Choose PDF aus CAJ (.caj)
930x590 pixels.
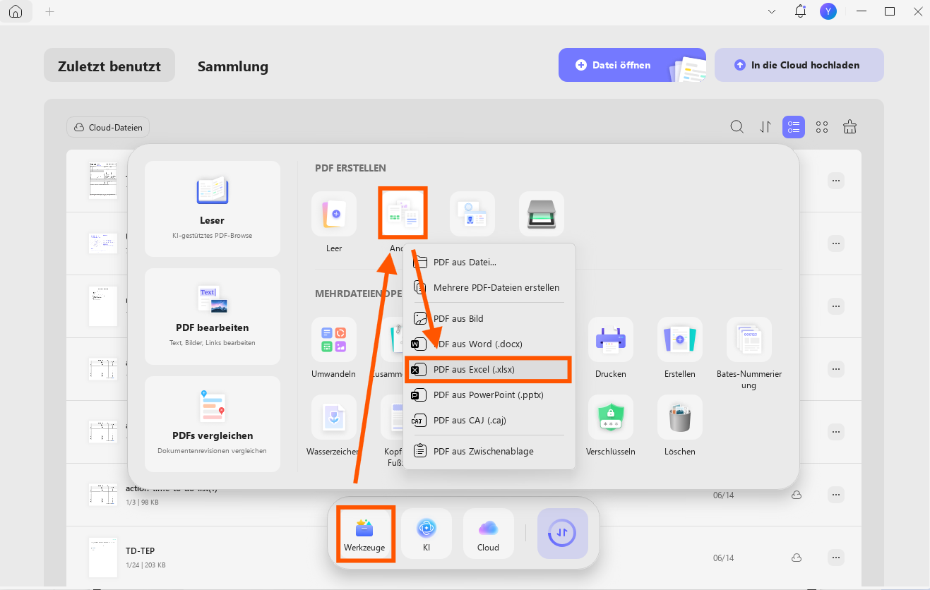click(x=490, y=420)
